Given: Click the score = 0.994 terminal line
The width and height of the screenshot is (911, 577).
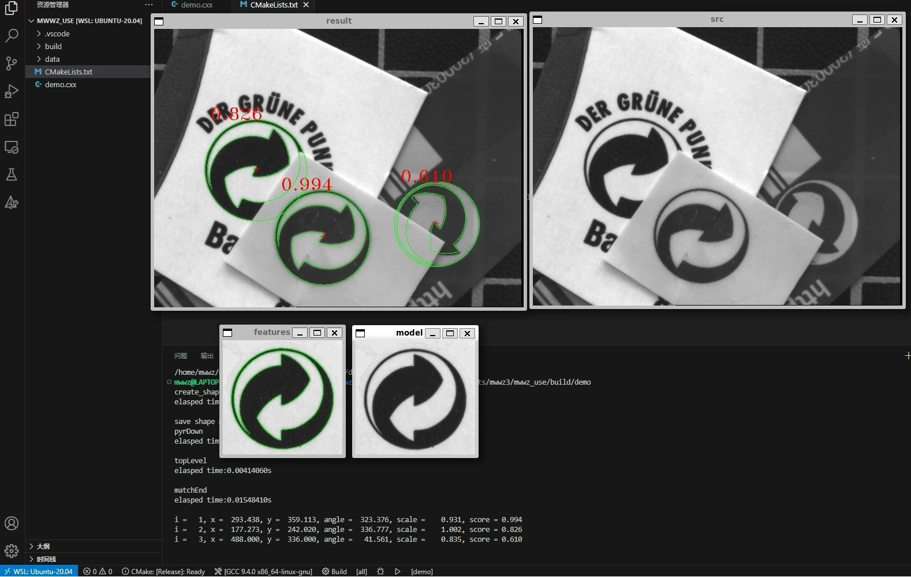Looking at the screenshot, I should point(348,520).
